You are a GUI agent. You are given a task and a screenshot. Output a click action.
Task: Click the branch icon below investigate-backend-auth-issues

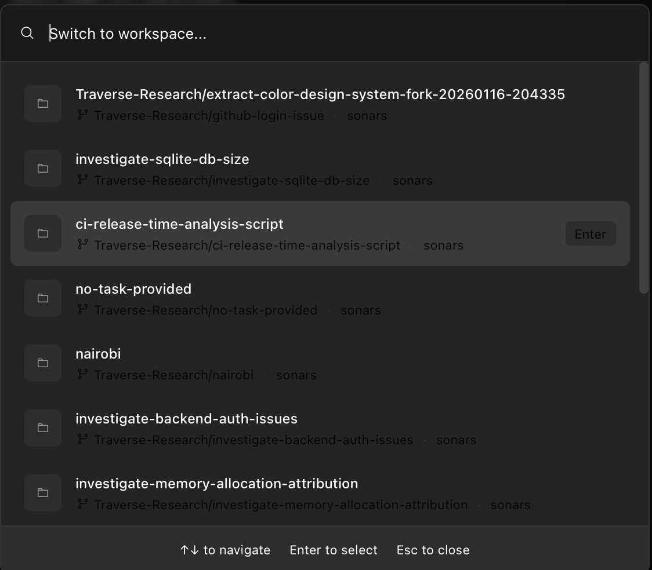[x=82, y=440]
